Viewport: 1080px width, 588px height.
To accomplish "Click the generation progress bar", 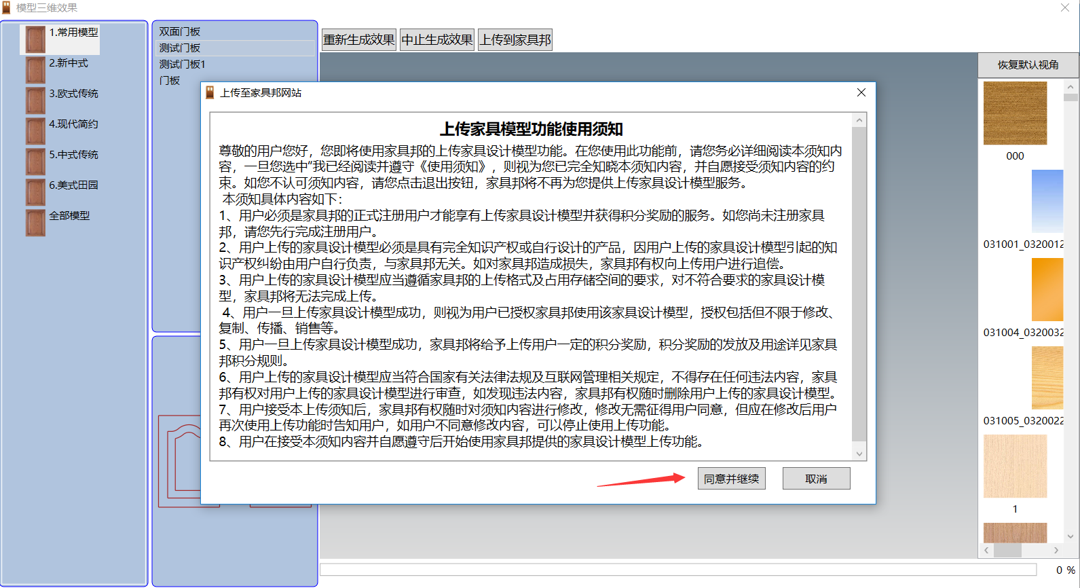I will (x=678, y=569).
